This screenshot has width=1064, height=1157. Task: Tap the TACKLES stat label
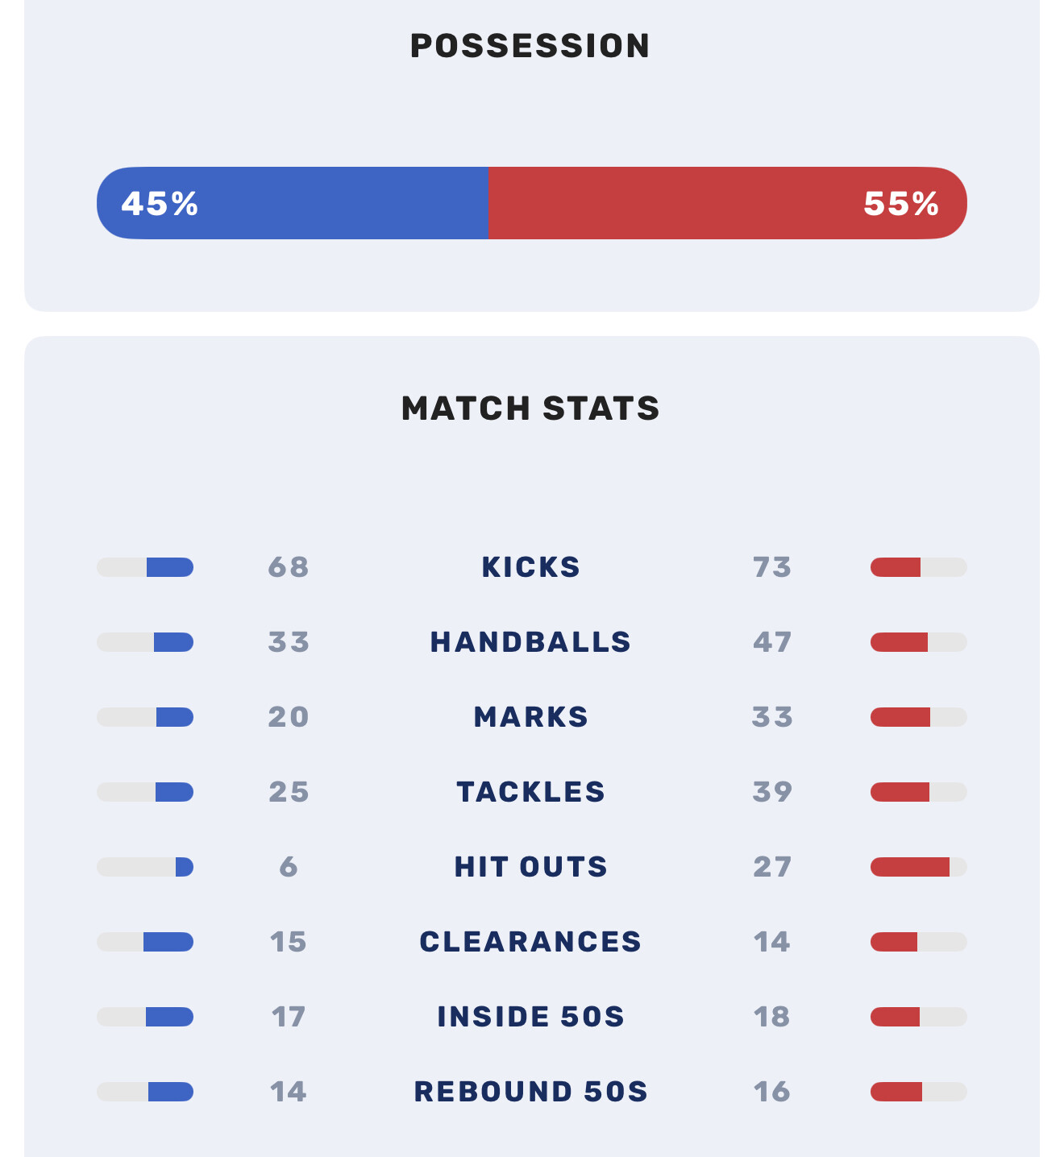click(x=530, y=792)
